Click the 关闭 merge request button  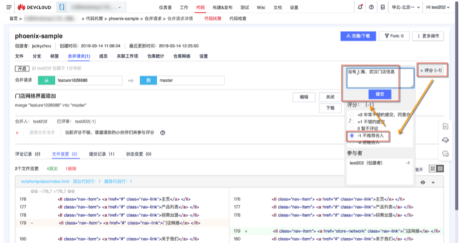tap(330, 97)
